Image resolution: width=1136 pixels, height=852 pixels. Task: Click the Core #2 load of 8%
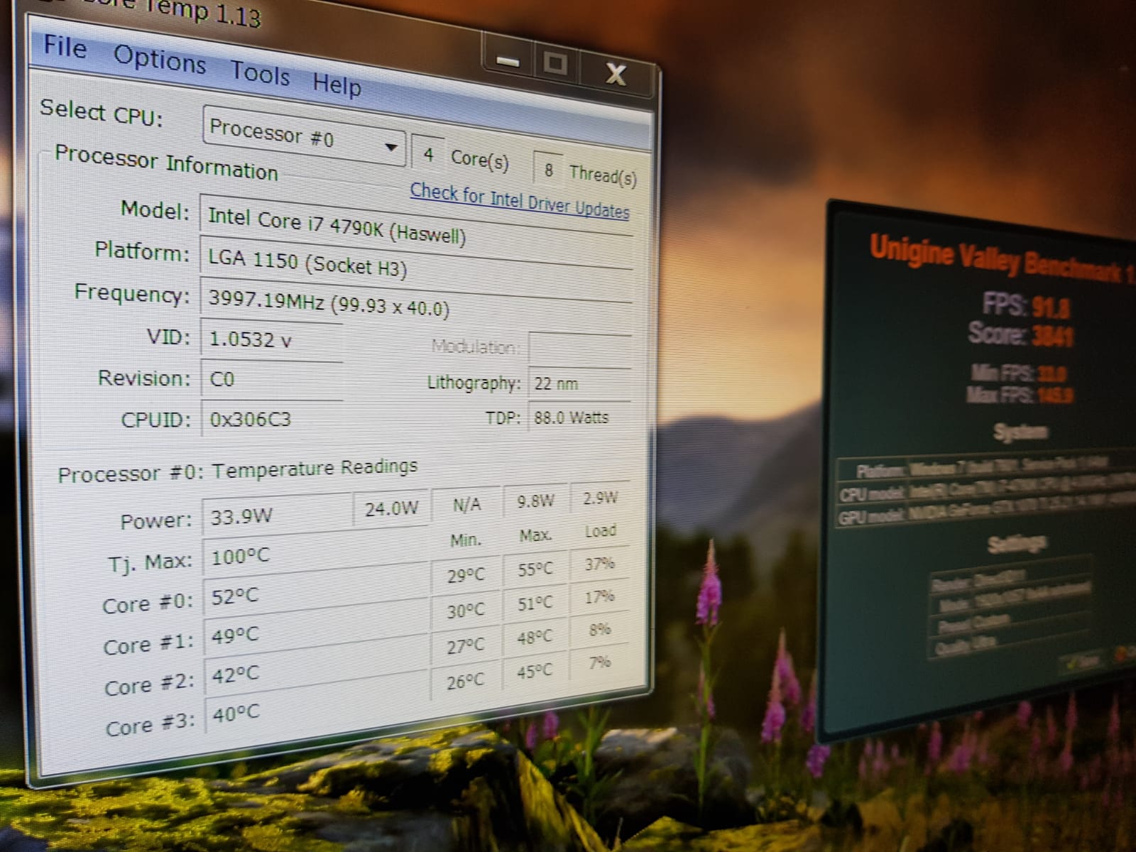600,630
